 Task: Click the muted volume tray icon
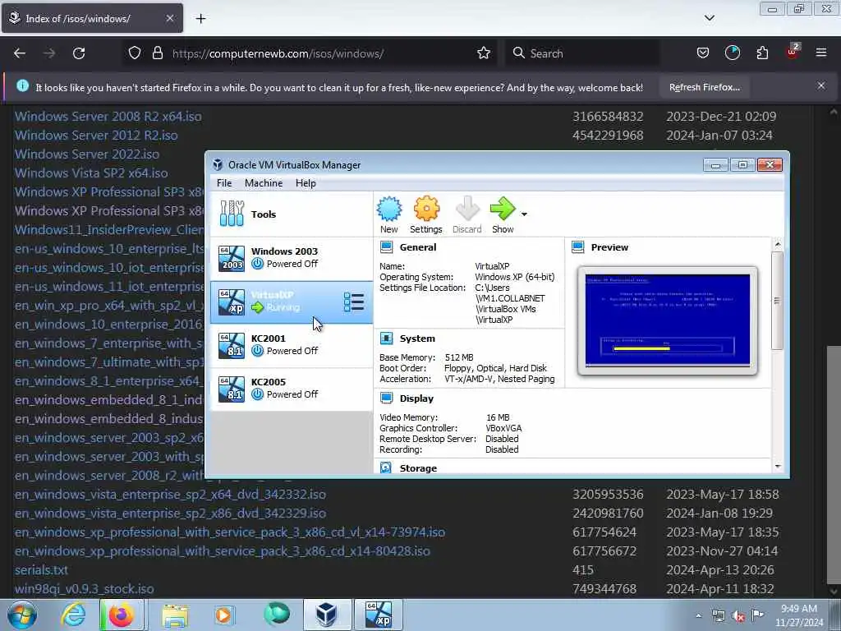(x=738, y=616)
